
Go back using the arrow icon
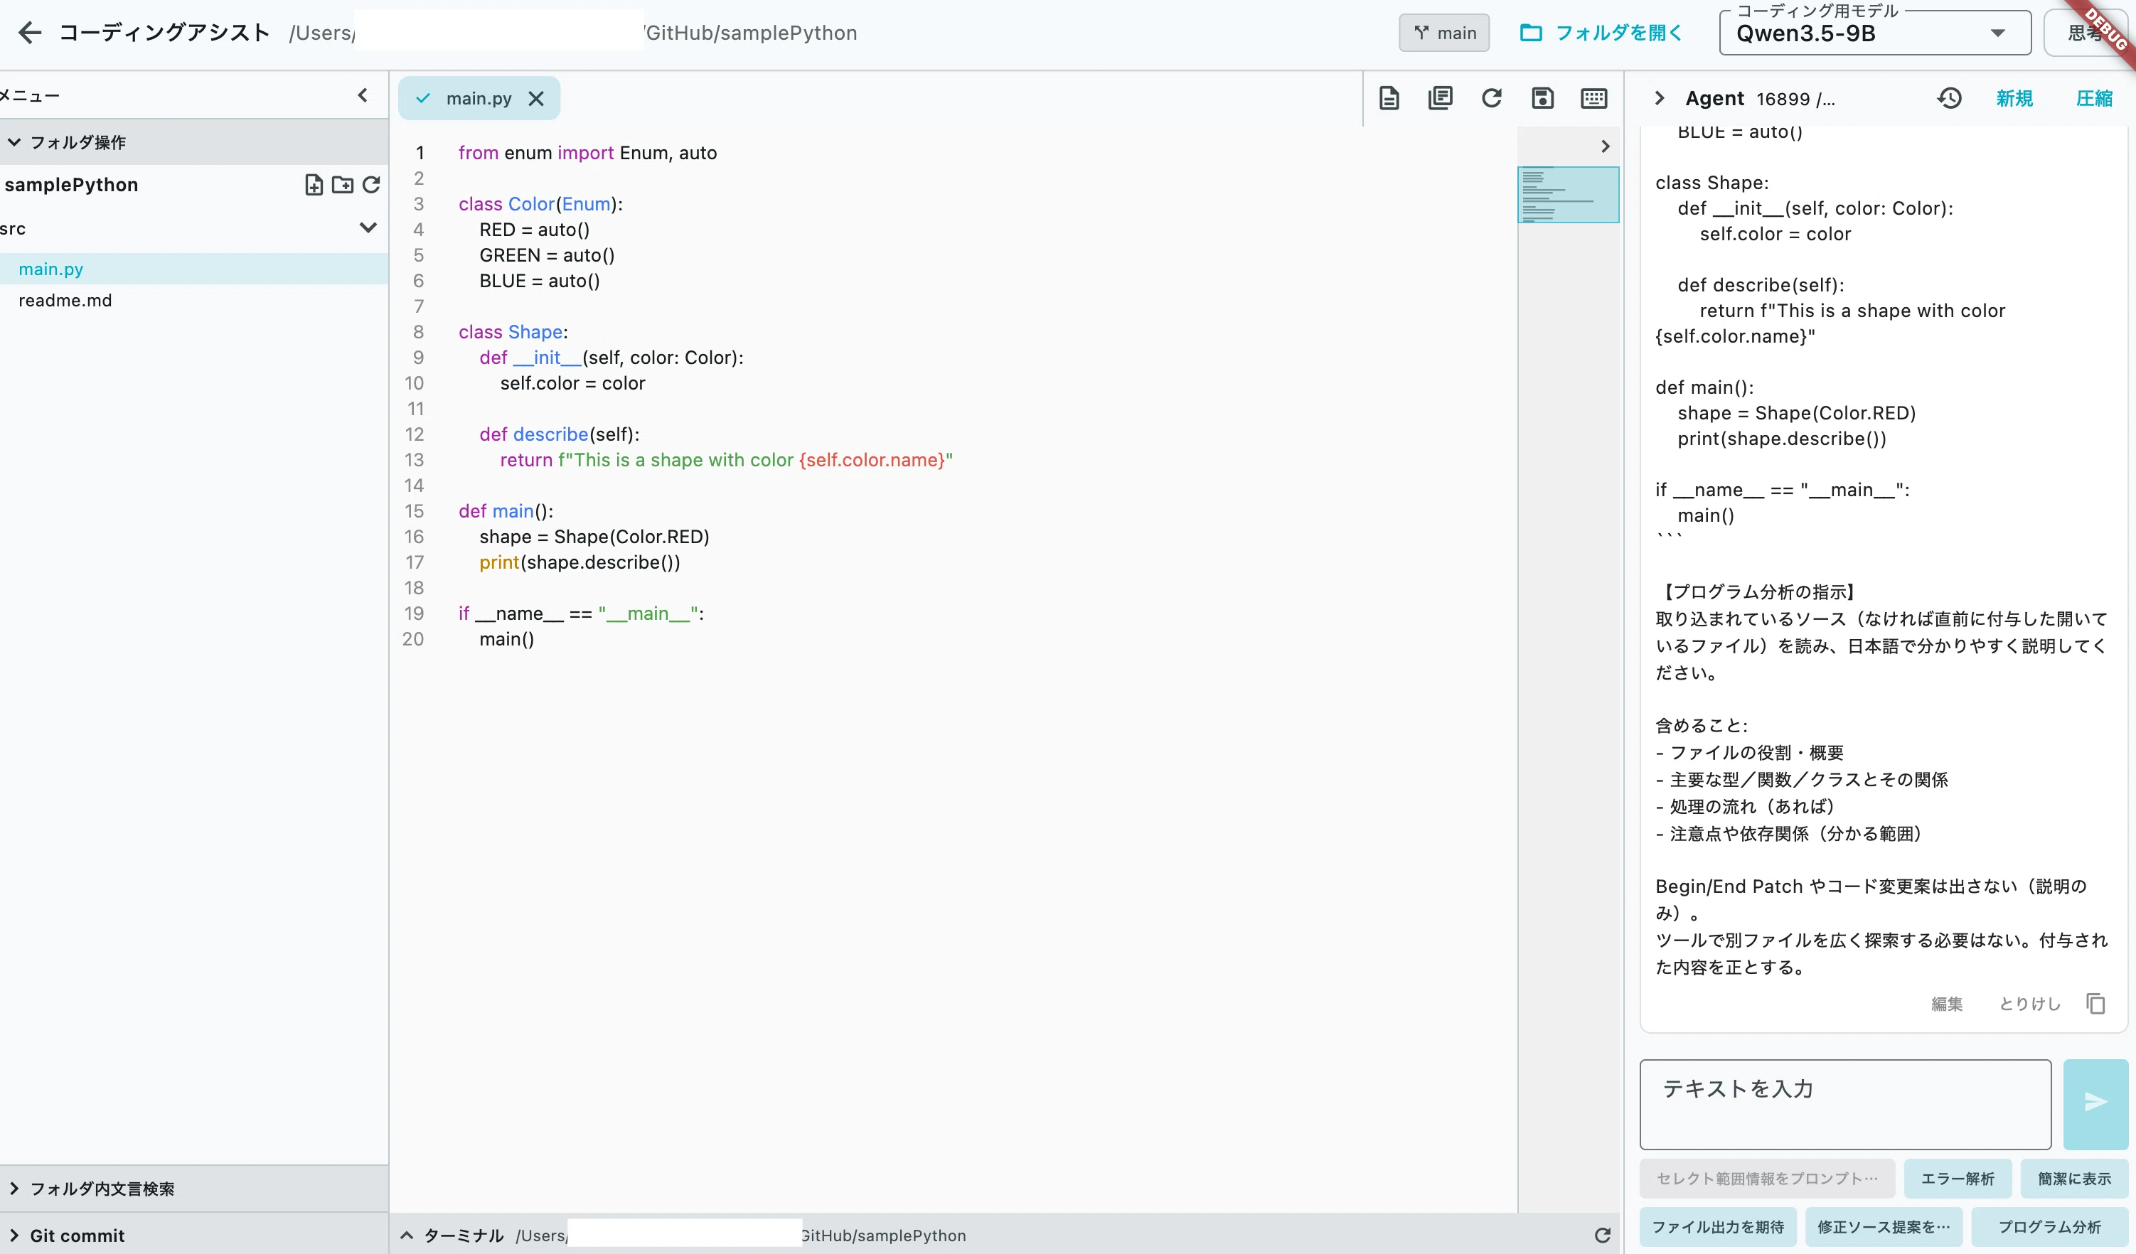pyautogui.click(x=30, y=32)
